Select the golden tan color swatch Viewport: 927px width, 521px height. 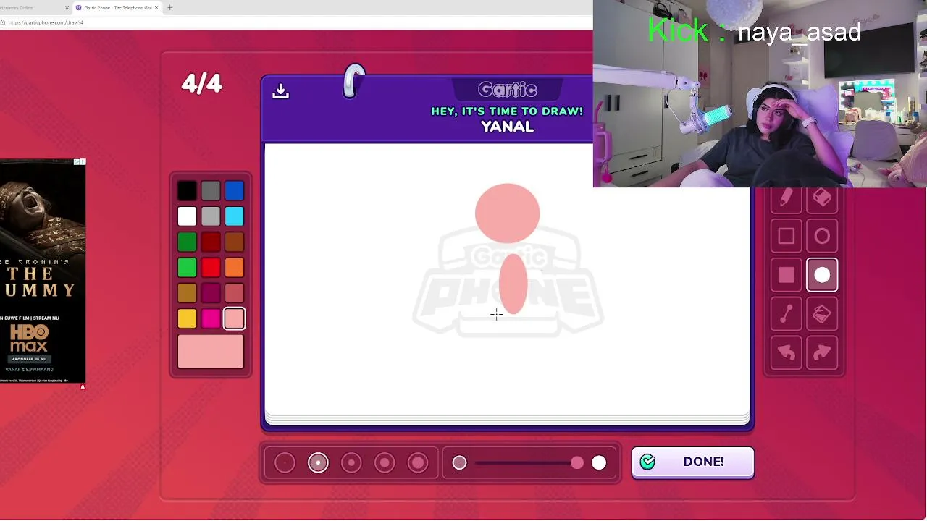point(187,293)
